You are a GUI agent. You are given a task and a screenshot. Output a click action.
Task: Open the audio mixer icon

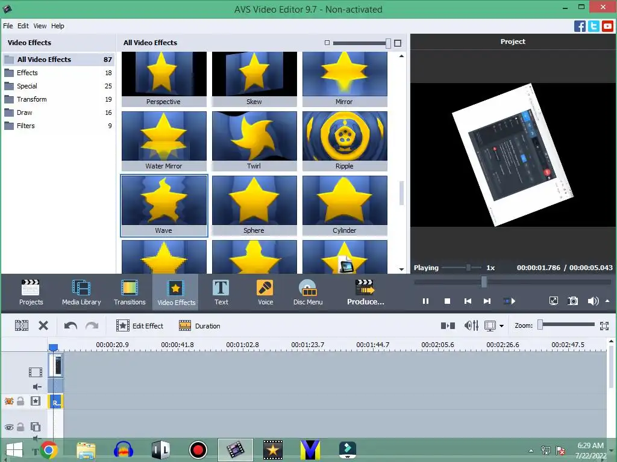pyautogui.click(x=471, y=325)
